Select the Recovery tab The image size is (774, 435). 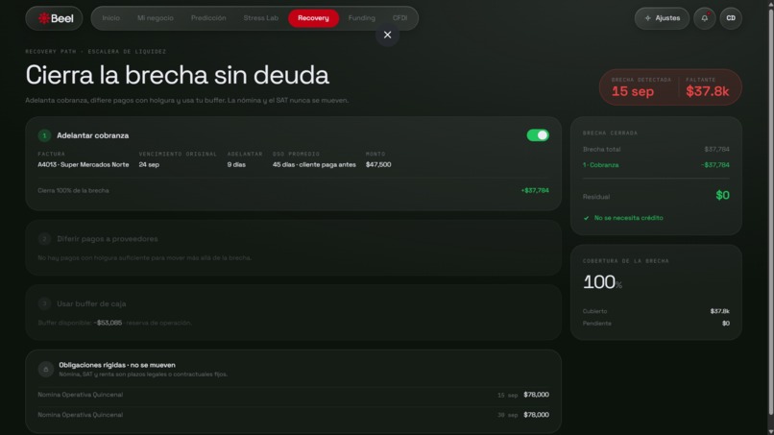[x=313, y=18]
